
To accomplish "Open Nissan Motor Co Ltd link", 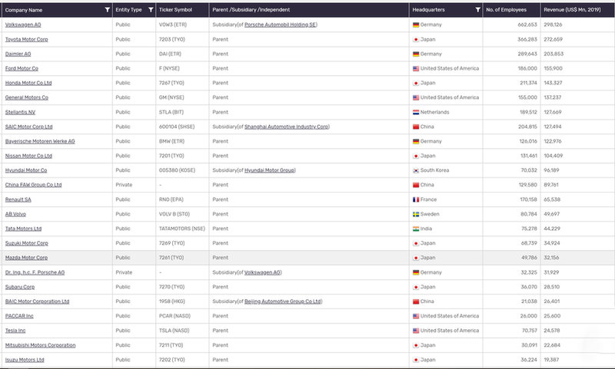I will point(28,156).
